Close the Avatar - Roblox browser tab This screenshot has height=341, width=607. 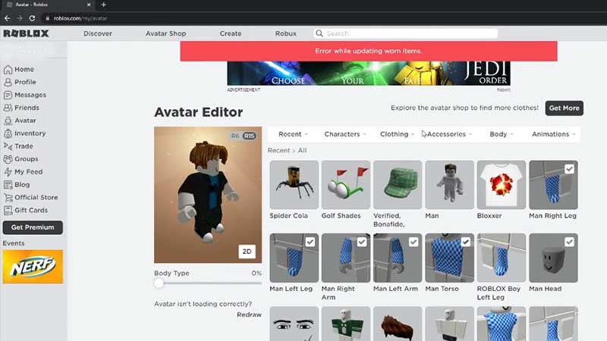pos(89,5)
